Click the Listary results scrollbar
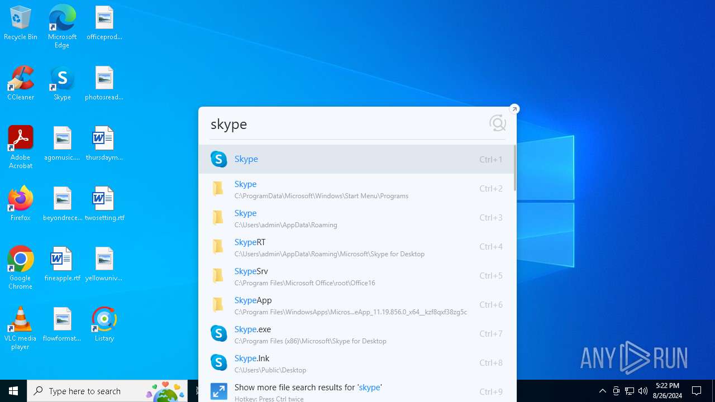715x402 pixels. click(x=514, y=167)
